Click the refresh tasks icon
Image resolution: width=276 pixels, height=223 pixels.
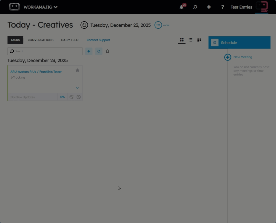click(99, 51)
